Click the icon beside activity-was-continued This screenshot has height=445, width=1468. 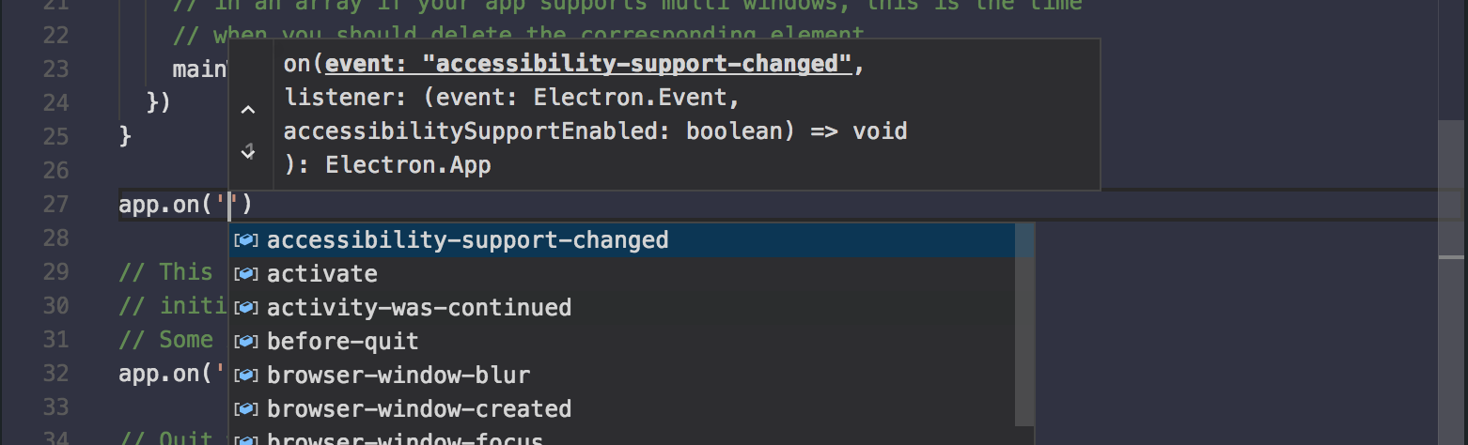[246, 308]
